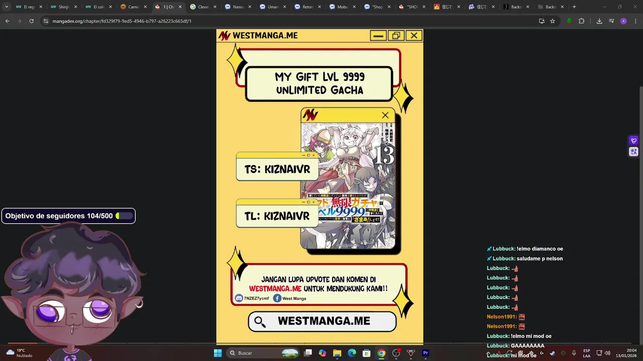Switch to the 'Clevat' tab
The width and height of the screenshot is (643, 361).
point(203,7)
